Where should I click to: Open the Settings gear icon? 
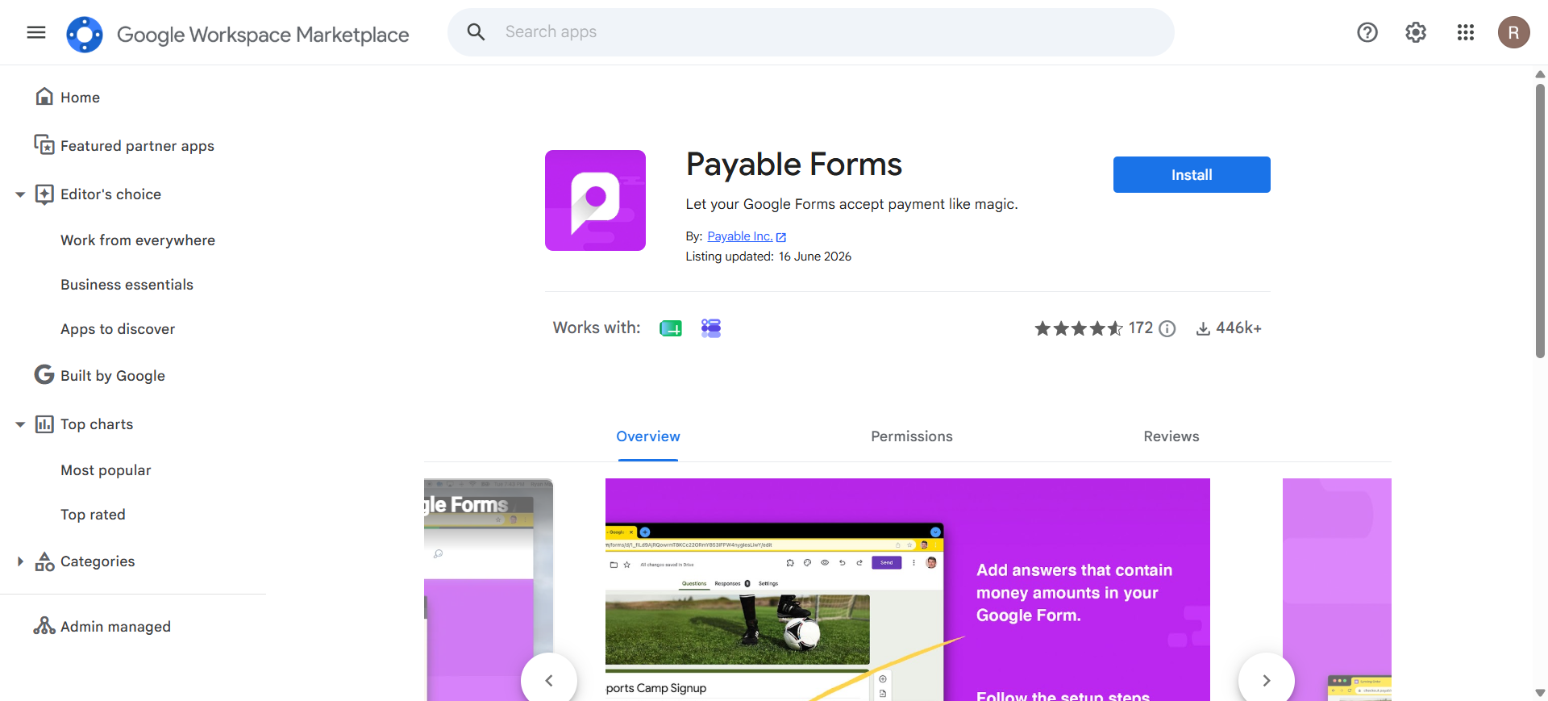click(1416, 32)
